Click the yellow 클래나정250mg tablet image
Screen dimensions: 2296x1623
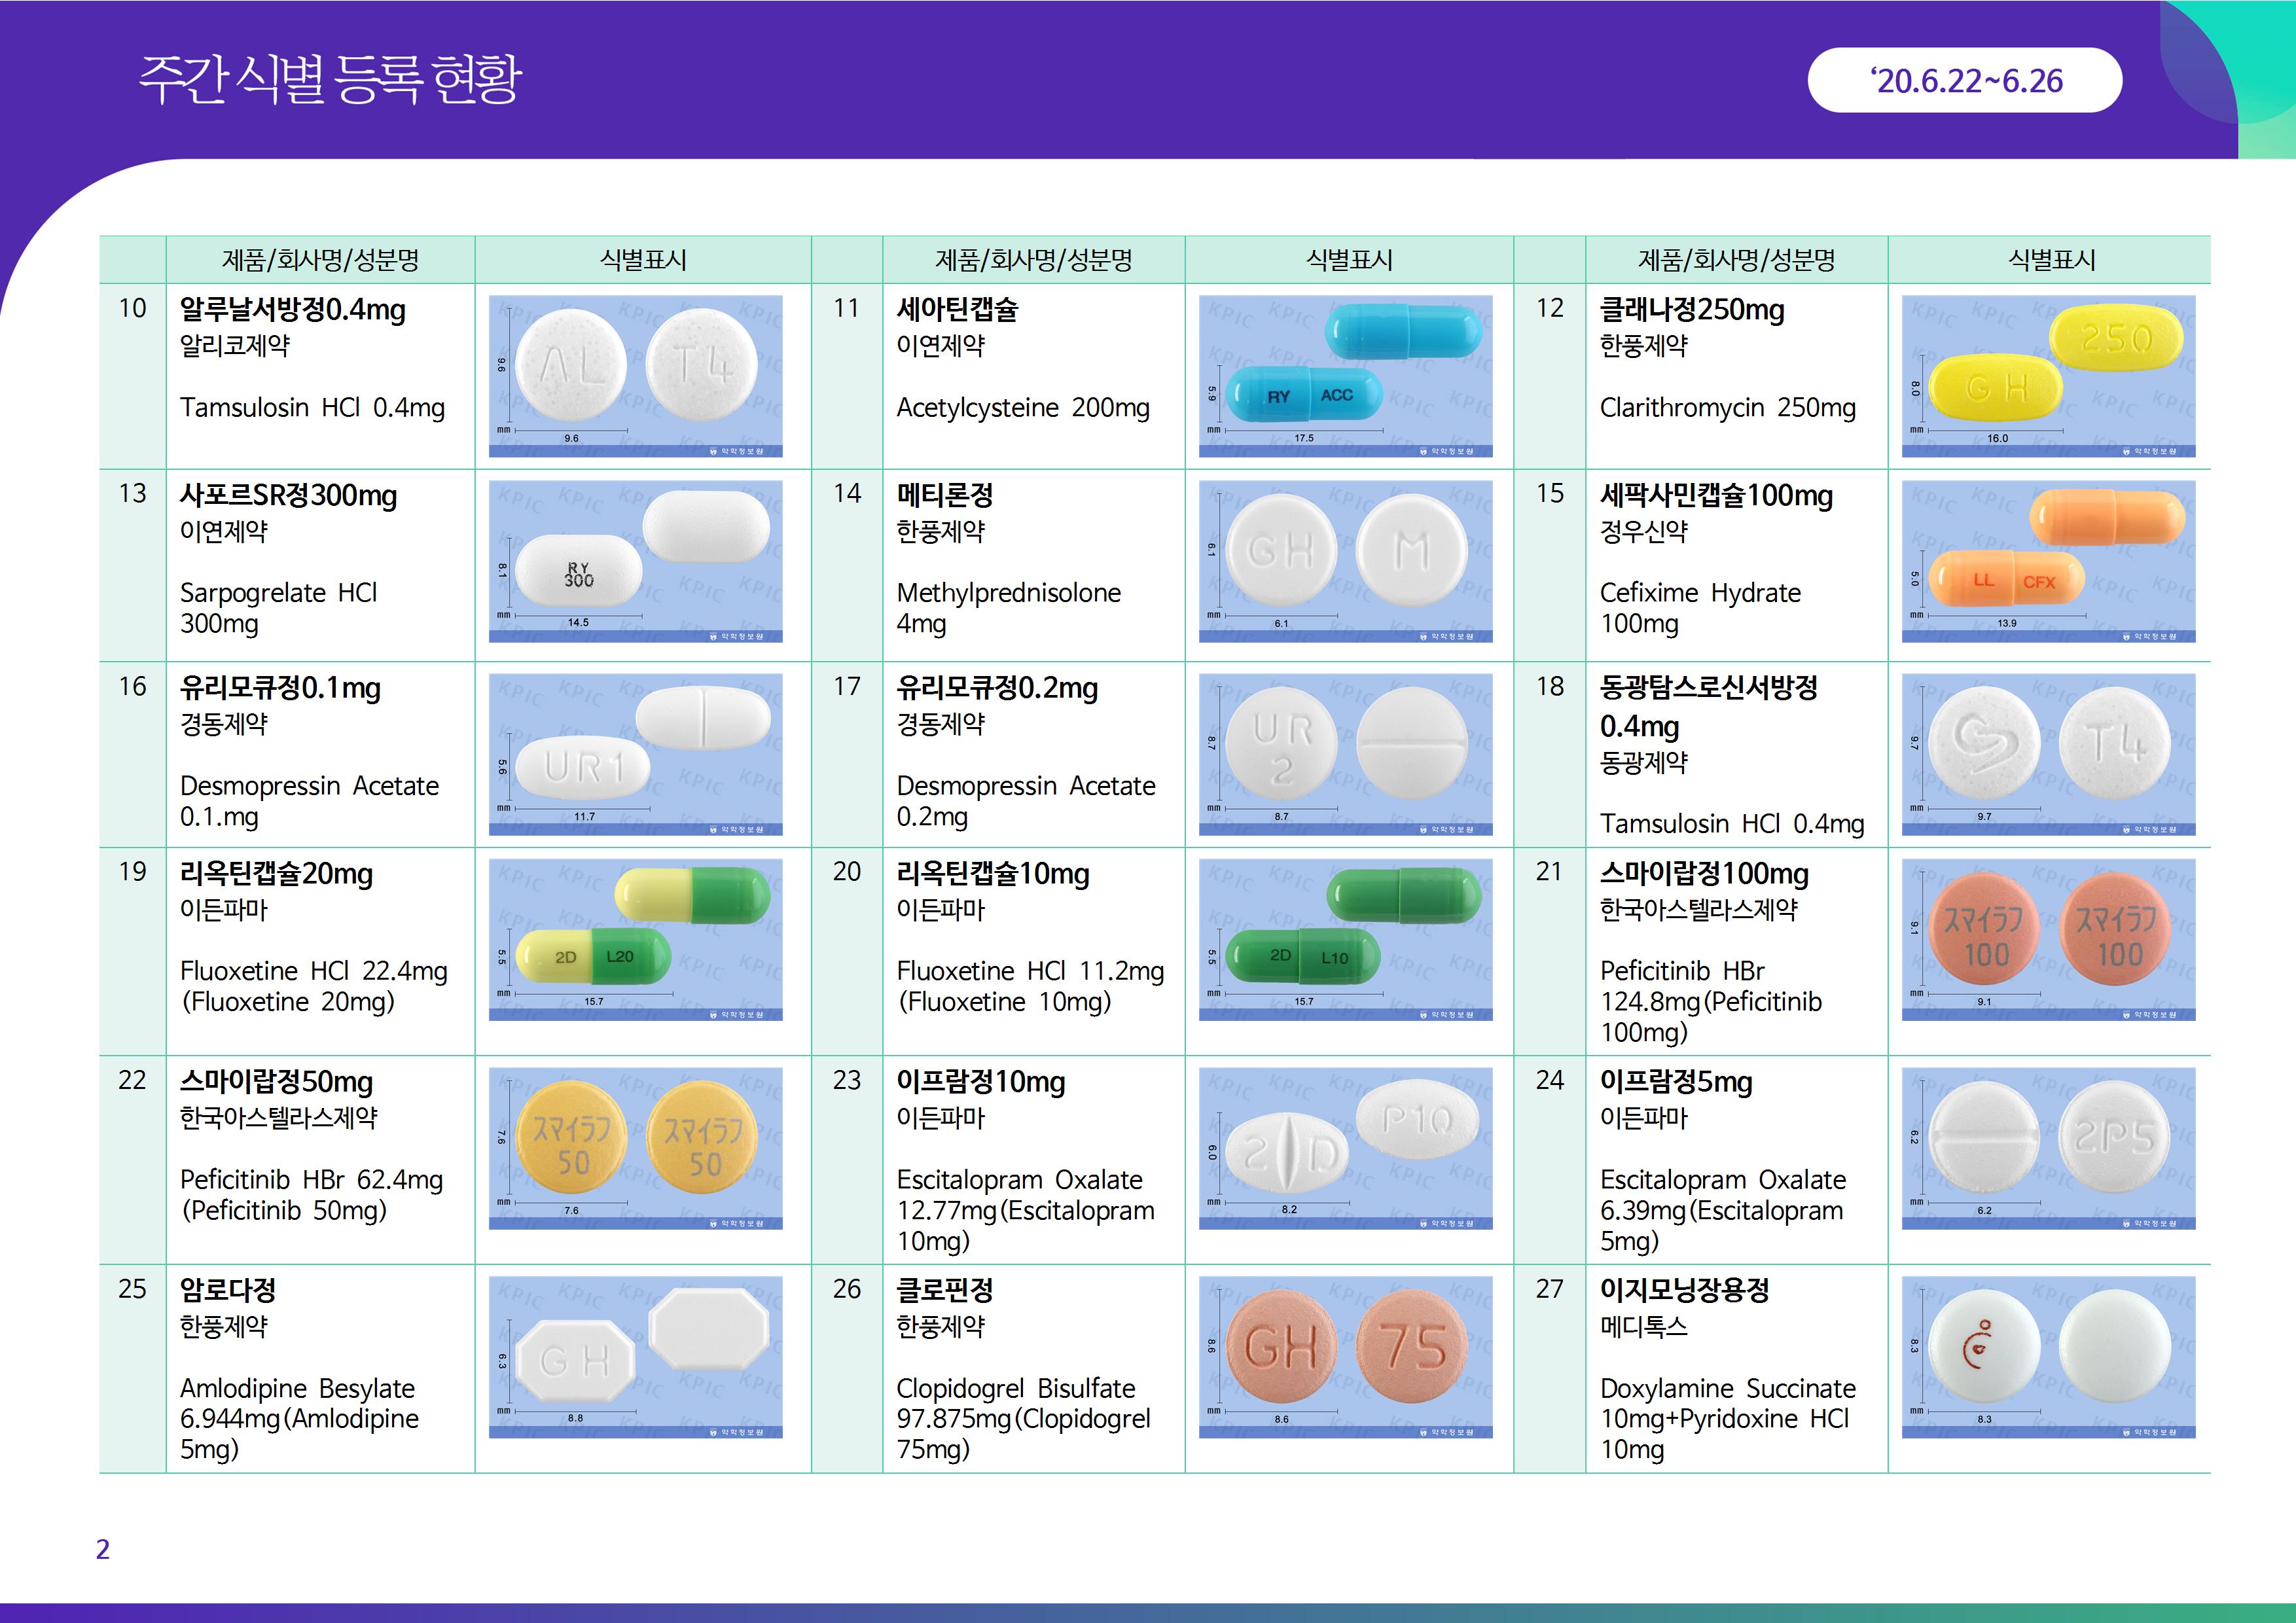pyautogui.click(x=2048, y=376)
